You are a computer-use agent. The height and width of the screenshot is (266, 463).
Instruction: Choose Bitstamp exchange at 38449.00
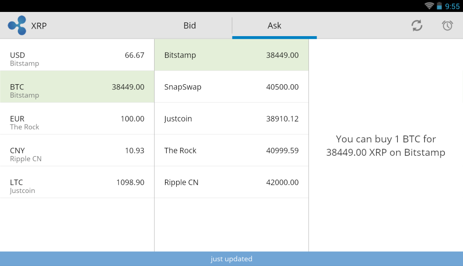(x=231, y=55)
